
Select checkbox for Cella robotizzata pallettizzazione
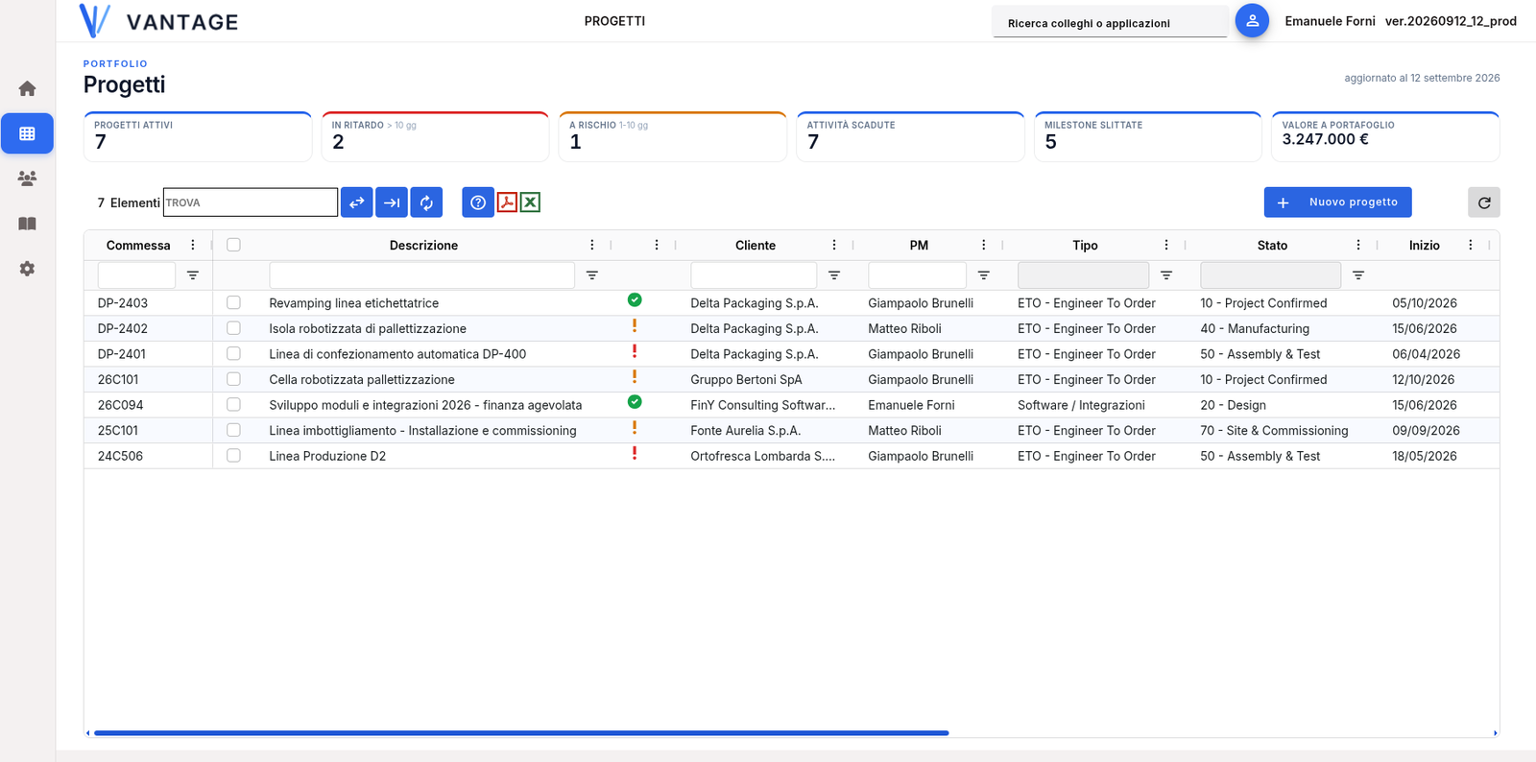click(x=233, y=379)
